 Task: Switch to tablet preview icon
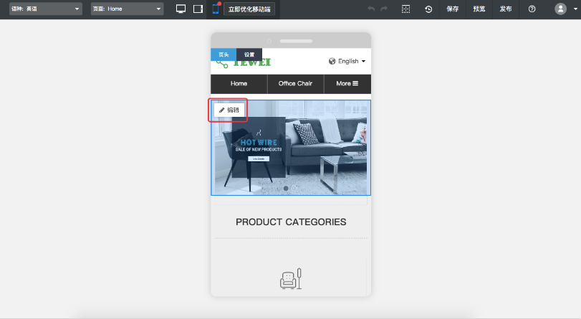(198, 9)
